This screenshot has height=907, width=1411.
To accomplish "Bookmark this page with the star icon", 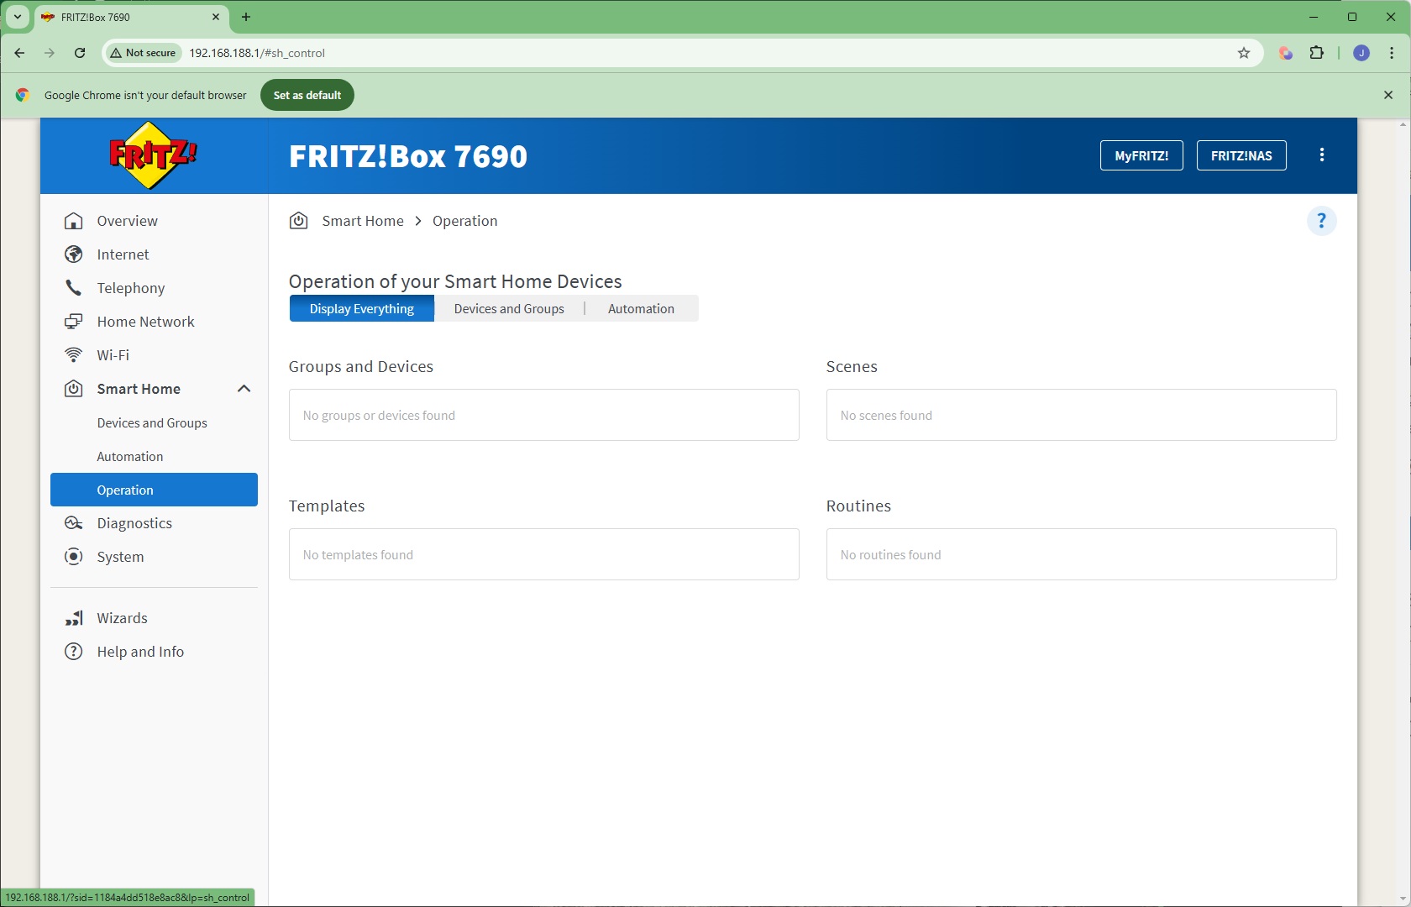I will [1244, 53].
